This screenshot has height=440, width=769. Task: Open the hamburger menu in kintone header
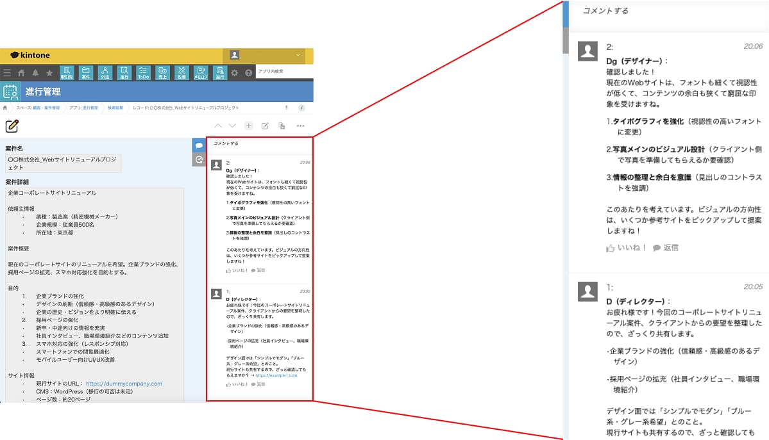pyautogui.click(x=7, y=73)
